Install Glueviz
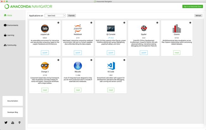The height and width of the screenshot is (130, 206). click(177, 53)
